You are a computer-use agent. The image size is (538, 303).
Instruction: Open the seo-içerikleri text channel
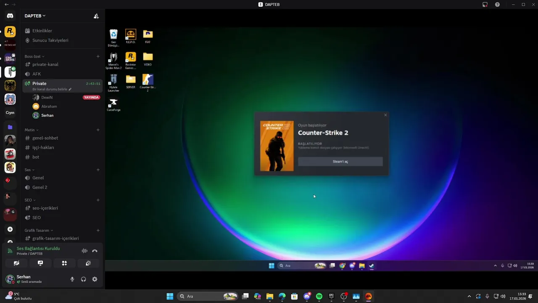click(x=62, y=208)
